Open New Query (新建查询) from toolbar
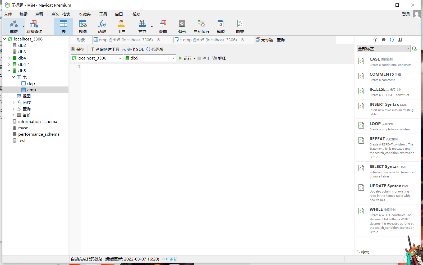 click(34, 27)
